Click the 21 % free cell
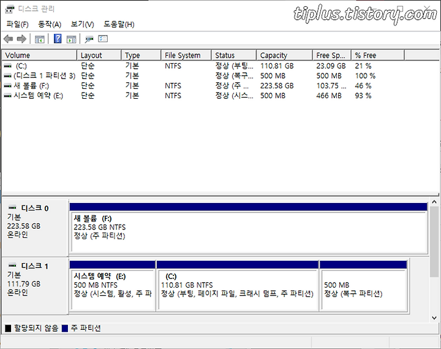 (363, 66)
